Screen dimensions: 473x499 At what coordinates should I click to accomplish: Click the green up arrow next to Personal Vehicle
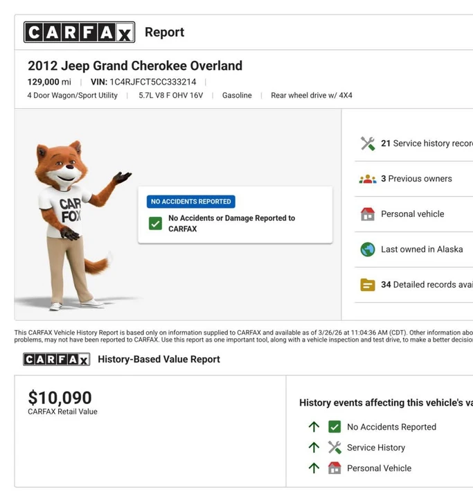[314, 468]
